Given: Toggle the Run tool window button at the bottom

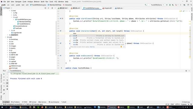Looking at the screenshot, I should coord(6,102).
